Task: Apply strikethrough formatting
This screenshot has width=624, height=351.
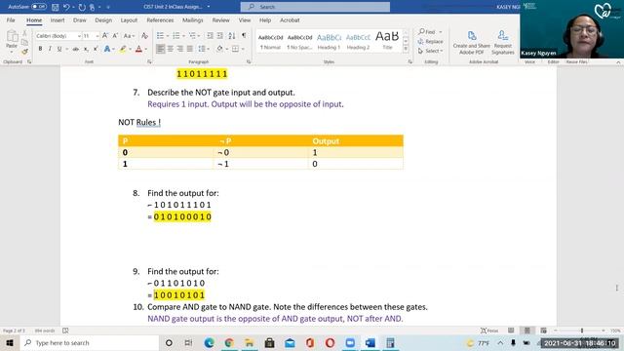Action: pyautogui.click(x=75, y=49)
